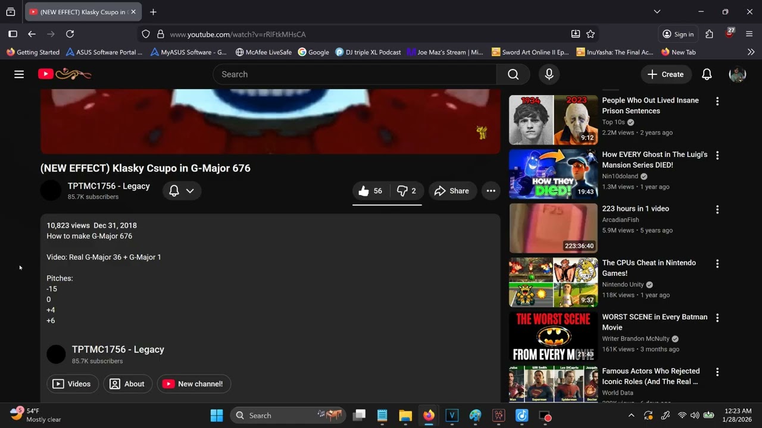Like the video with thumbs up
Viewport: 762px width, 428px height.
371,191
